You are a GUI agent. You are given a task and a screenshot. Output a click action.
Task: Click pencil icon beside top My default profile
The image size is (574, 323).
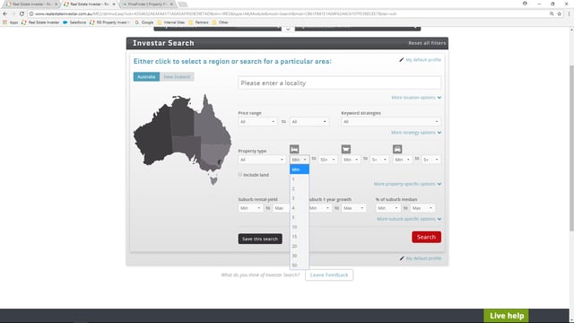pos(401,60)
